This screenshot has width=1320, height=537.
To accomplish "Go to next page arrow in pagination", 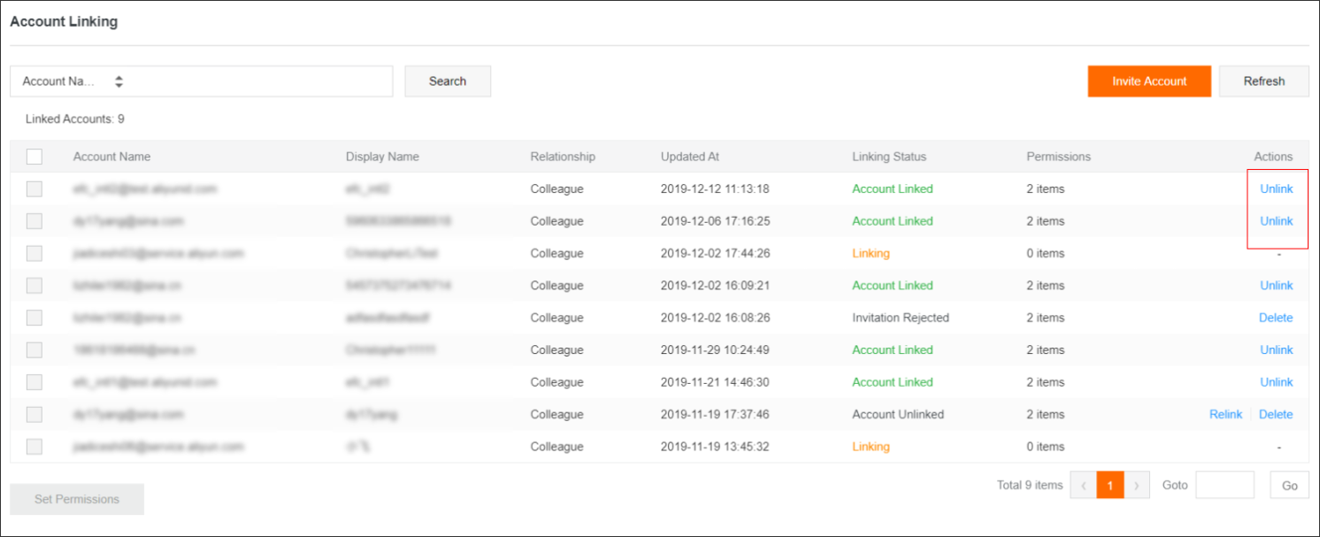I will tap(1137, 486).
